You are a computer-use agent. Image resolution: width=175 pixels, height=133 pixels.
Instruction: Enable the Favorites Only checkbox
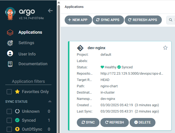coord(9,92)
